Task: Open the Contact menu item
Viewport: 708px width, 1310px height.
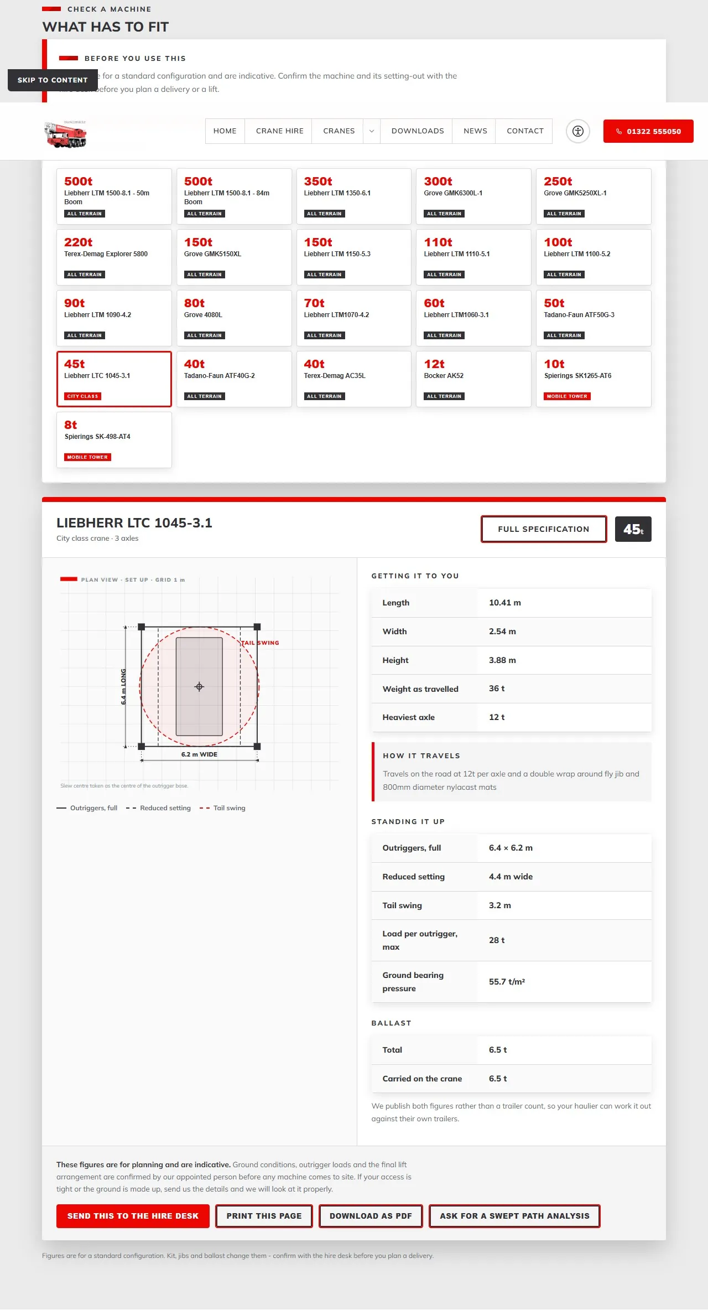Action: [525, 131]
